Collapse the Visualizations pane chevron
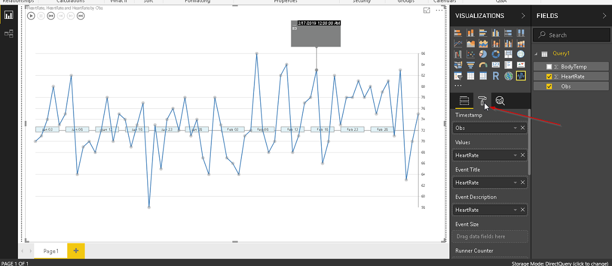612x266 pixels. (x=523, y=16)
